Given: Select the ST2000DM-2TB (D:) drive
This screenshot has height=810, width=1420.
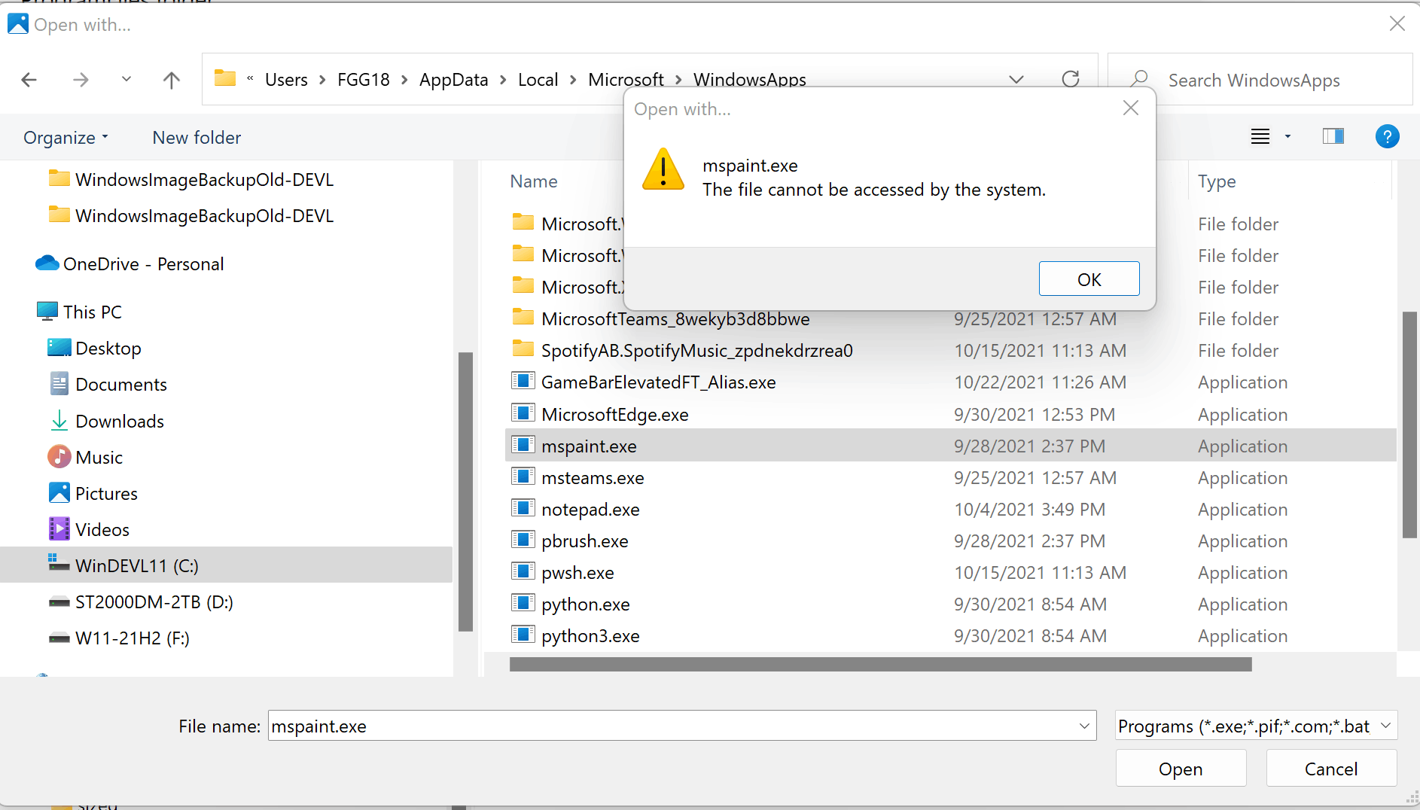Looking at the screenshot, I should tap(141, 602).
